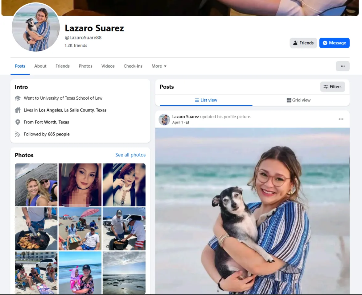The image size is (362, 295).
Task: Open red-haired woman selfie with choker photo
Action: point(80,185)
